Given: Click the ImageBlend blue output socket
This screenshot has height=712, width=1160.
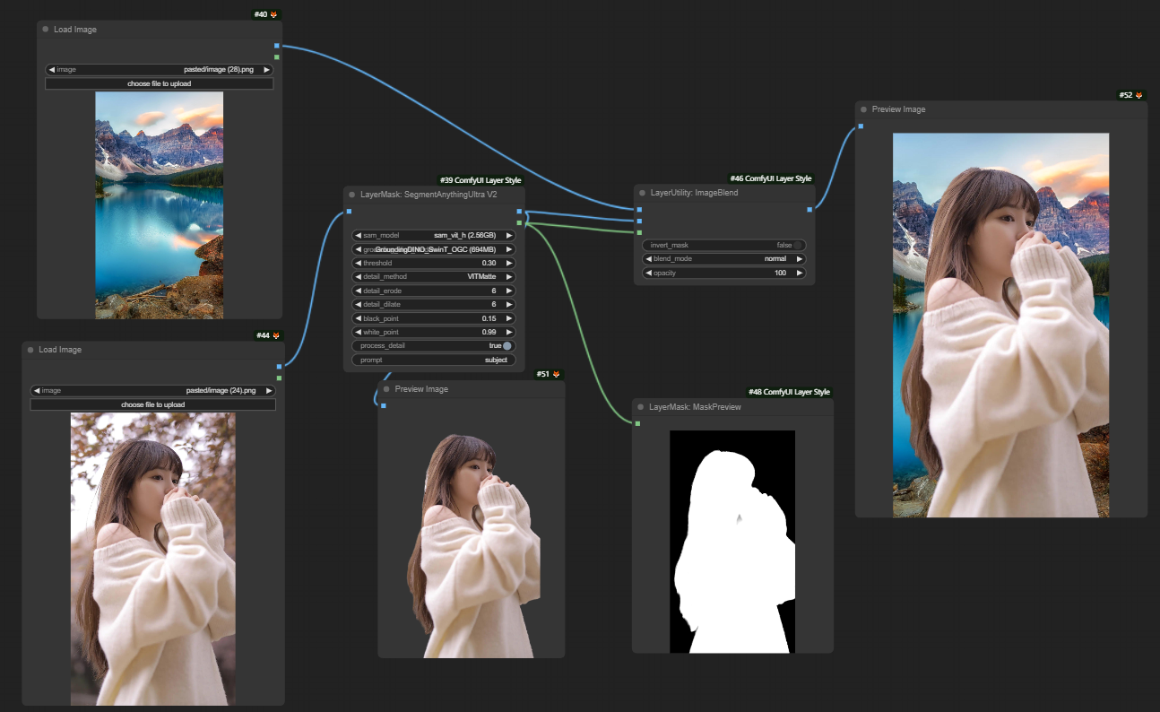Looking at the screenshot, I should pos(809,209).
